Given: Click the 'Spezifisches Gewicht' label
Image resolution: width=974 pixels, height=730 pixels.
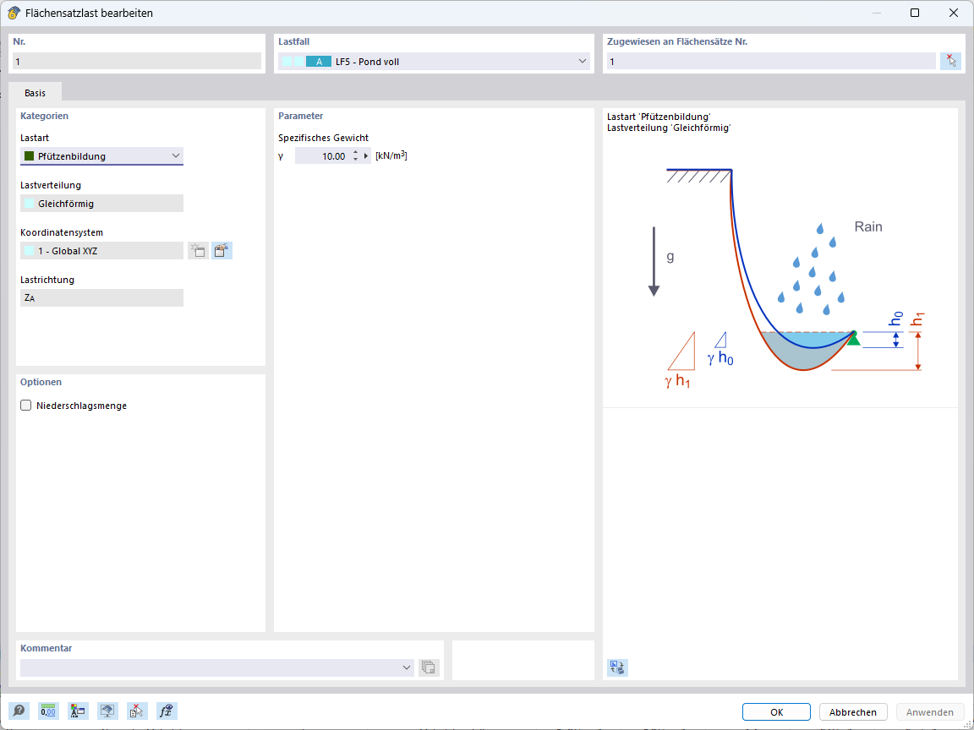Looking at the screenshot, I should click(x=324, y=138).
